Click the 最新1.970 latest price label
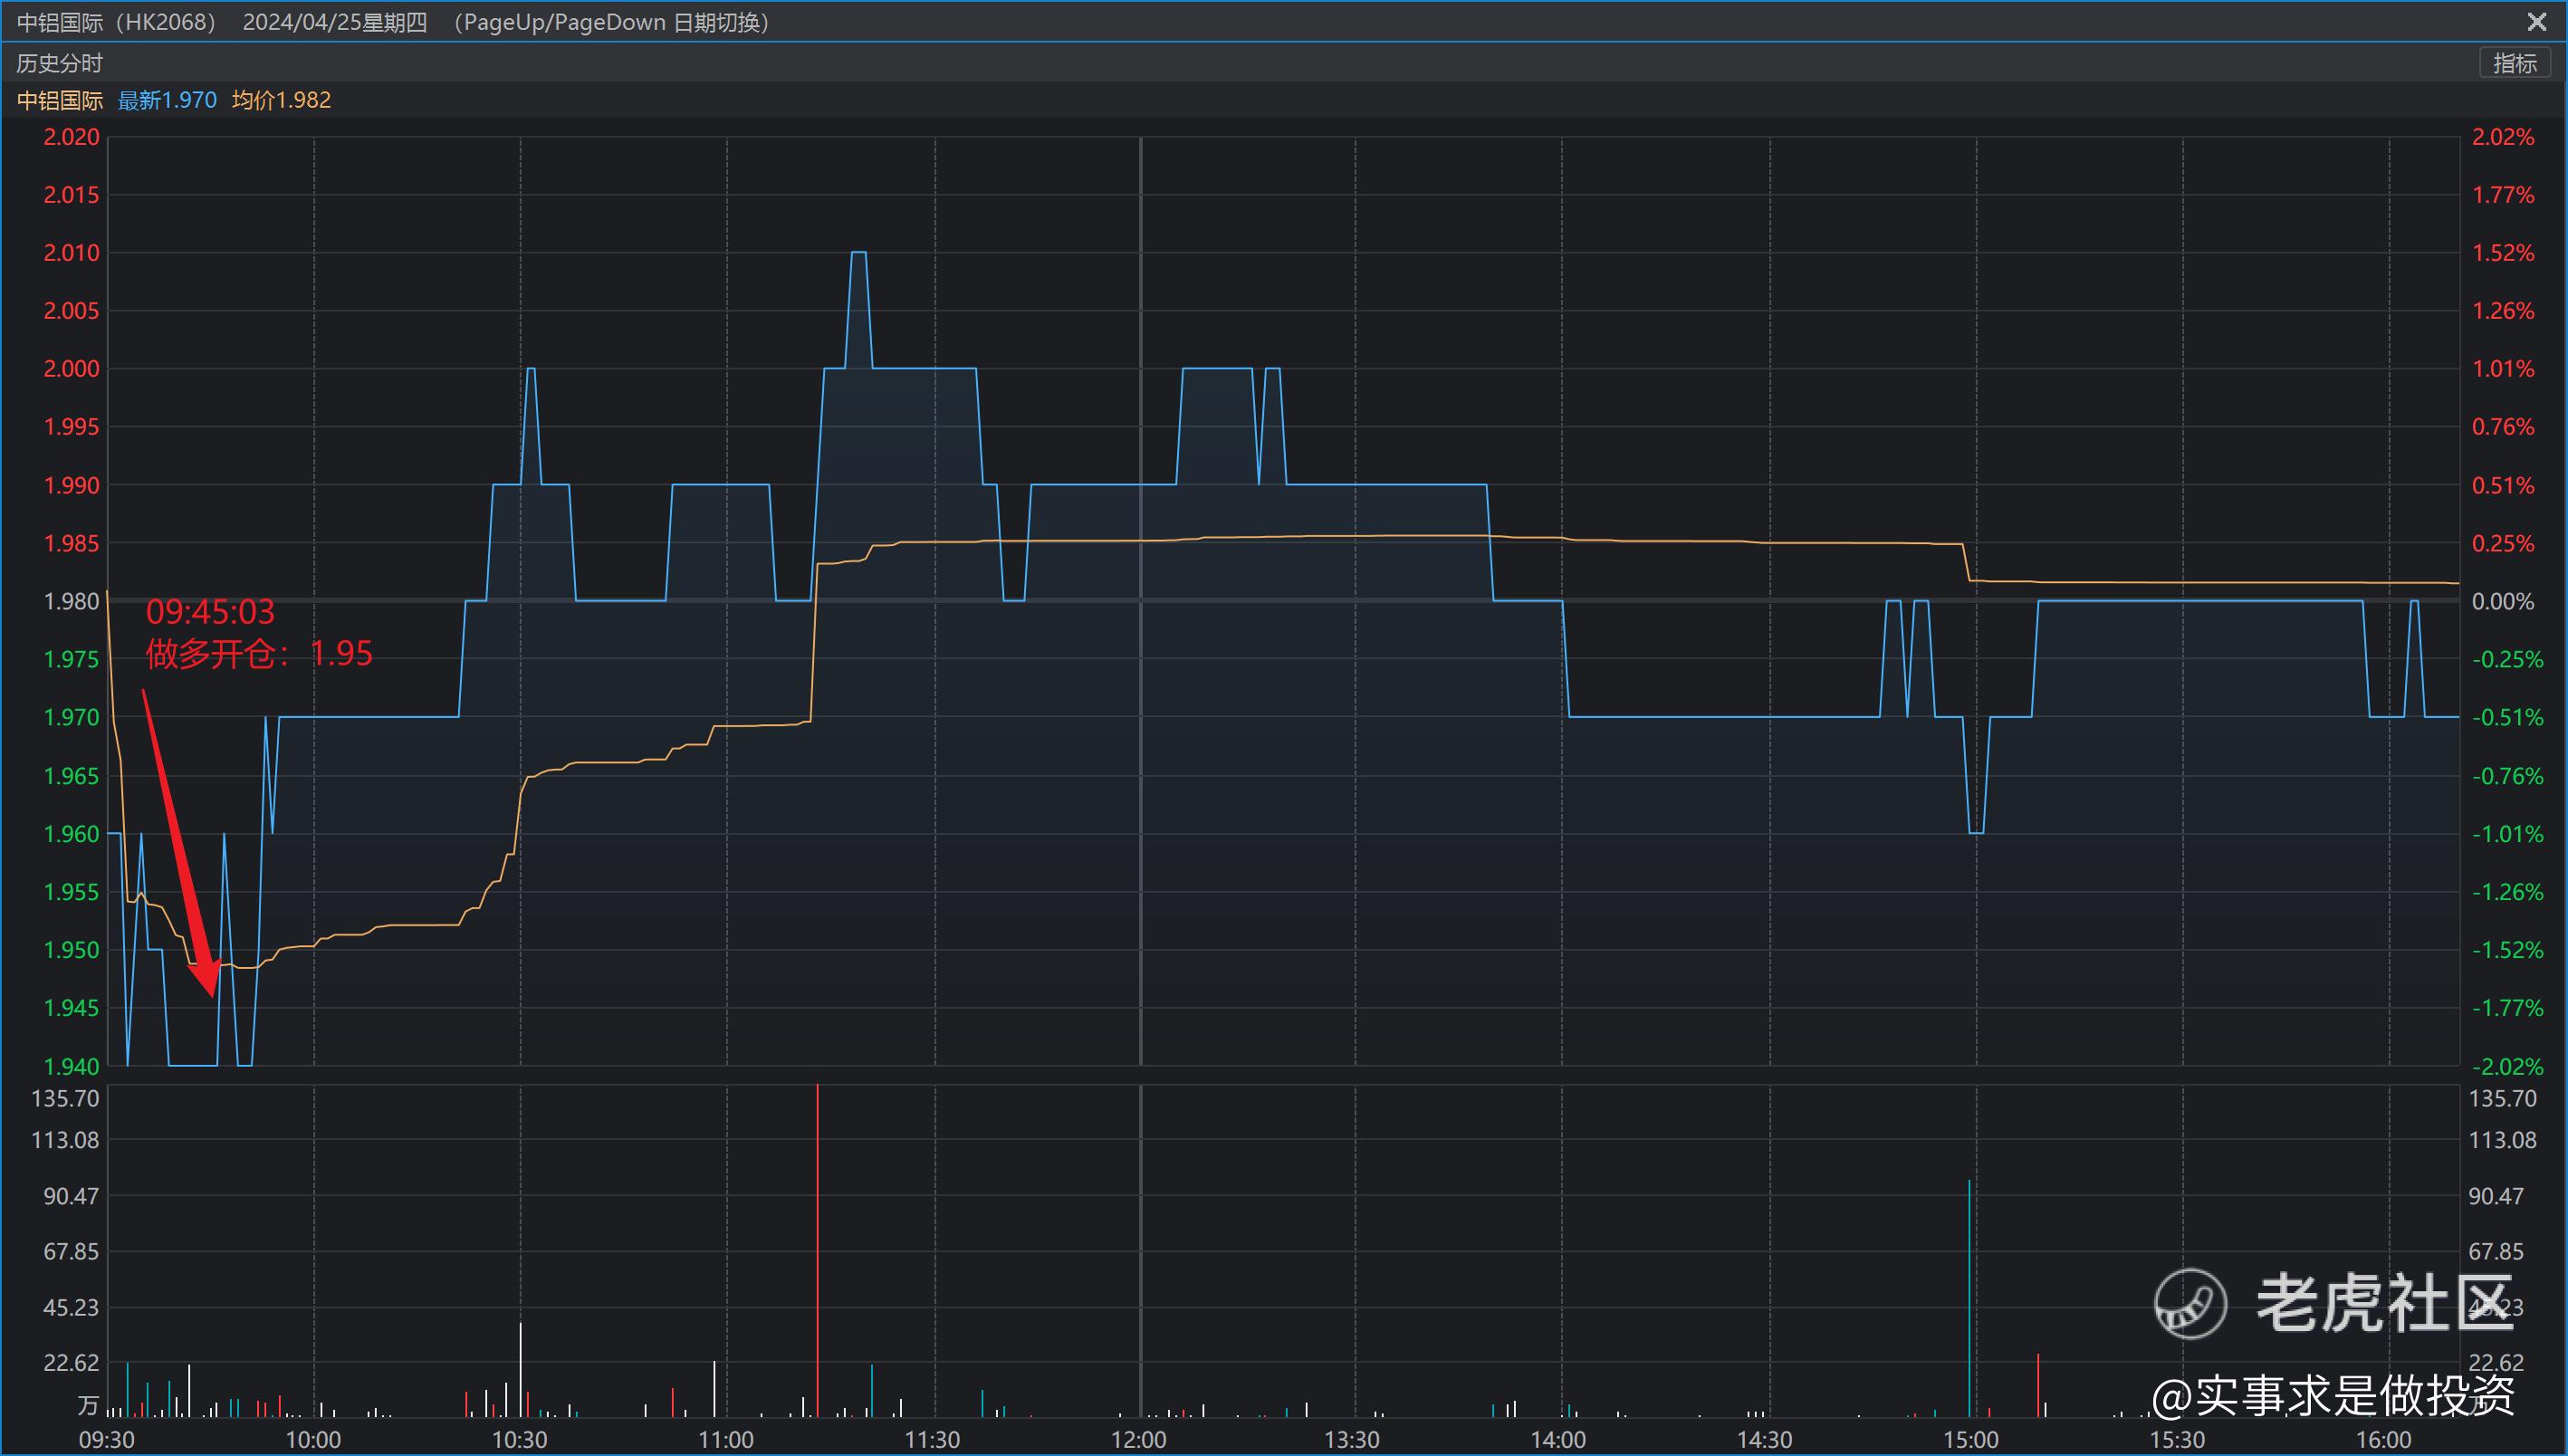The image size is (2568, 1456). click(167, 100)
